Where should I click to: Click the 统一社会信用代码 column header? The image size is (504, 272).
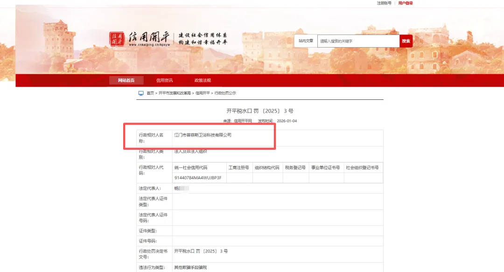[x=191, y=168]
